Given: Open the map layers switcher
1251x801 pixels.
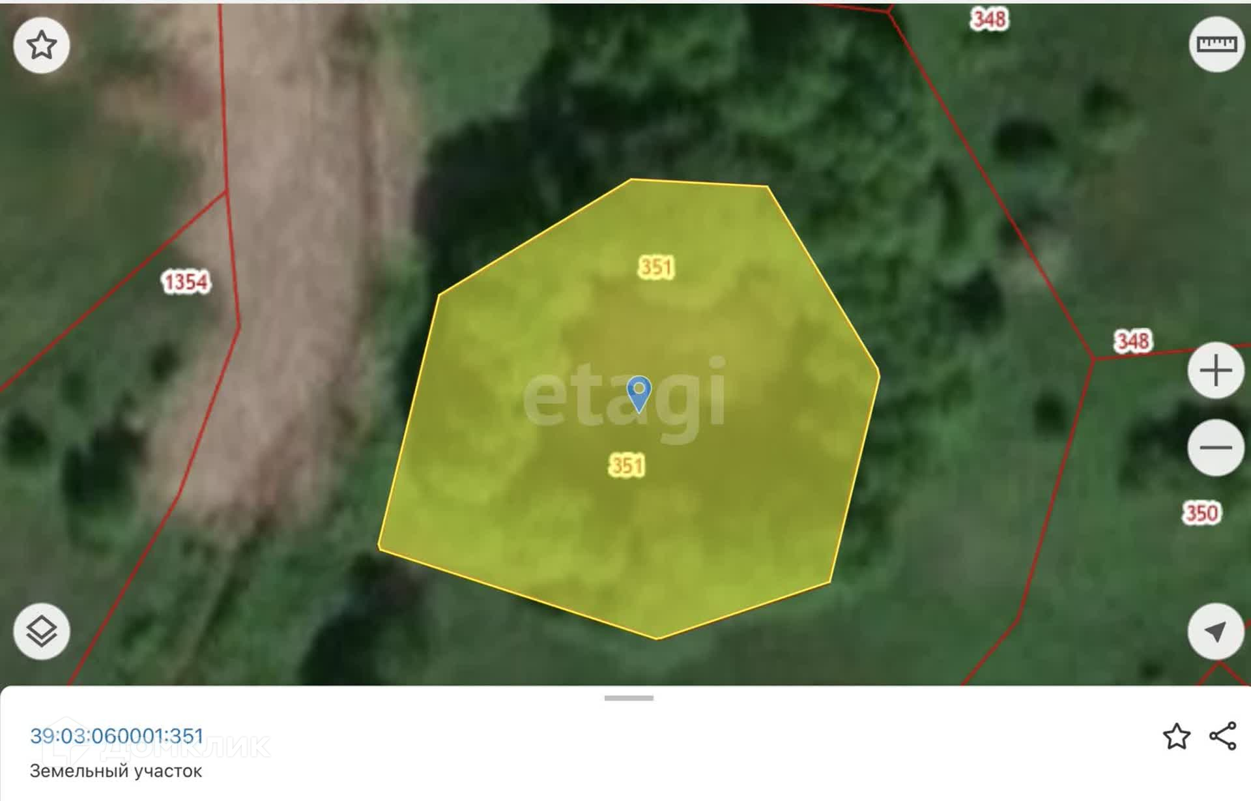Looking at the screenshot, I should click(x=42, y=632).
